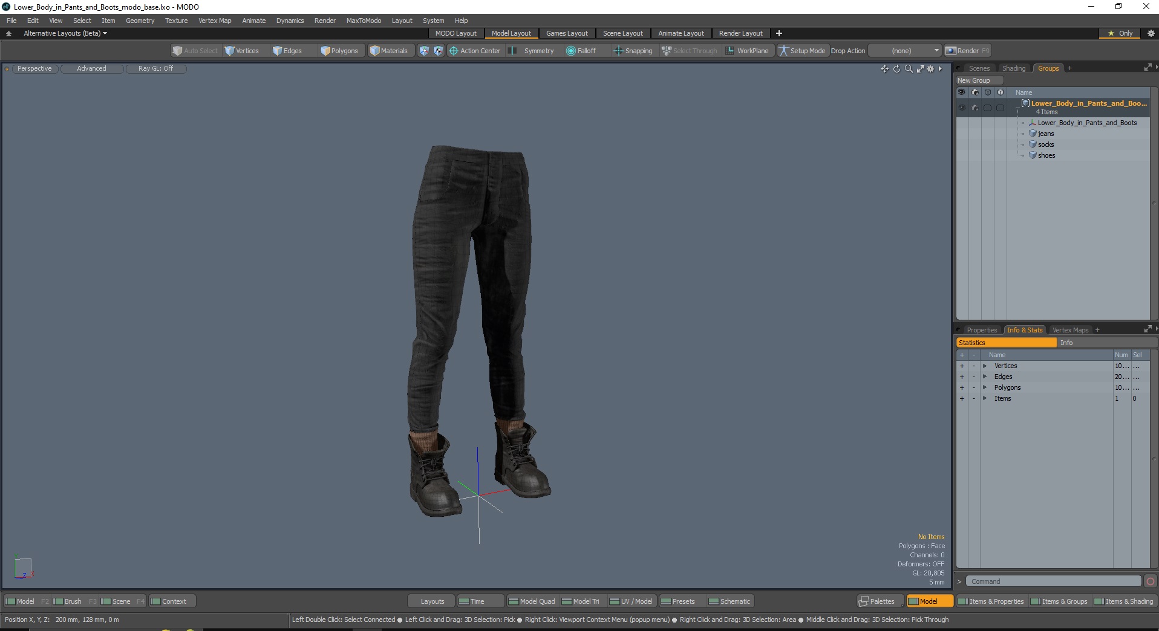This screenshot has height=631, width=1159.
Task: Click viewport zoom magnifier icon
Action: (909, 69)
